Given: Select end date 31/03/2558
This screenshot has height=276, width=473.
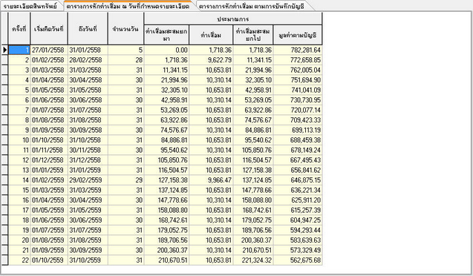Looking at the screenshot, I should pyautogui.click(x=88, y=70).
